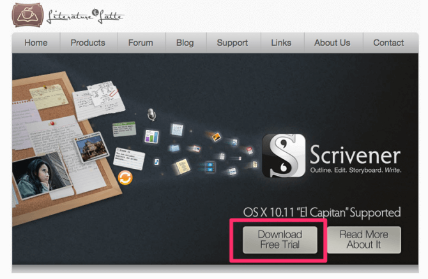Go to the Forum page
This screenshot has height=279, width=428.
pyautogui.click(x=141, y=43)
